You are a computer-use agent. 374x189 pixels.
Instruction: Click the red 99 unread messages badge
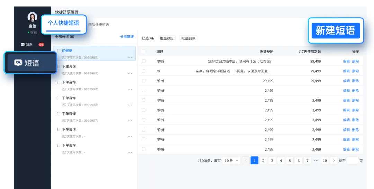pos(41,45)
